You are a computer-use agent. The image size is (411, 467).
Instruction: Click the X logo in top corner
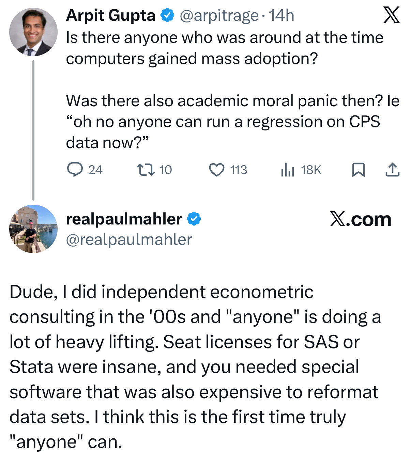(x=391, y=16)
